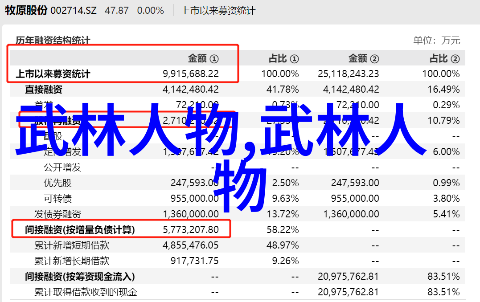
Task: Click the 占比 ② column header
Action: point(444,58)
